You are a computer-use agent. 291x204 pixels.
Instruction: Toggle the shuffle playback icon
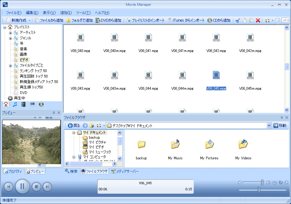(x=275, y=183)
